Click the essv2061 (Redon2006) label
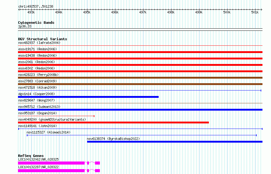The height and width of the screenshot is (174, 271). 37,62
